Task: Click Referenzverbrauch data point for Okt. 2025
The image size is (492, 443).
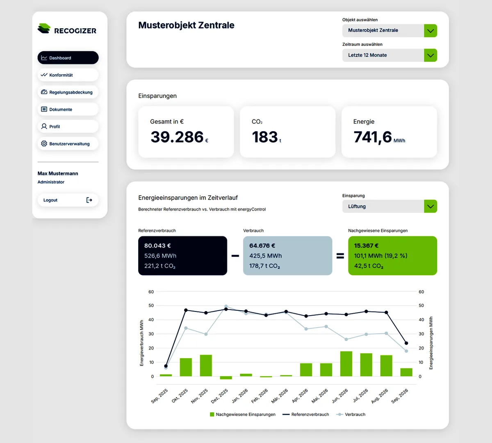Action: (x=186, y=310)
